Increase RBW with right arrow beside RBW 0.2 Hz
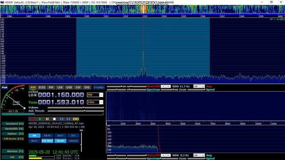Viewport: 285px width, 160px height. coord(168,155)
